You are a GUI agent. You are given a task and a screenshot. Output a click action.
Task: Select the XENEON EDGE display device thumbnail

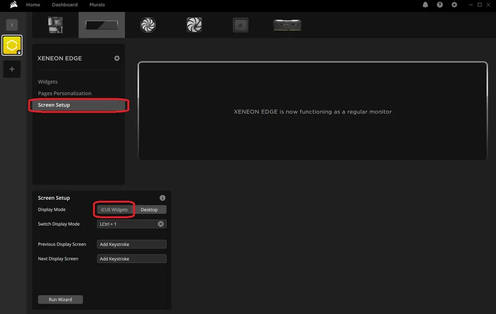click(x=102, y=25)
